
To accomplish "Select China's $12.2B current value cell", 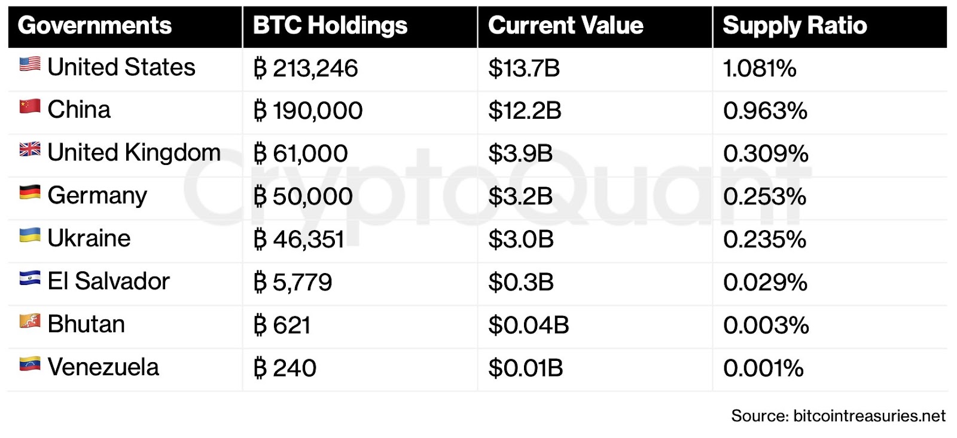I will tap(525, 111).
